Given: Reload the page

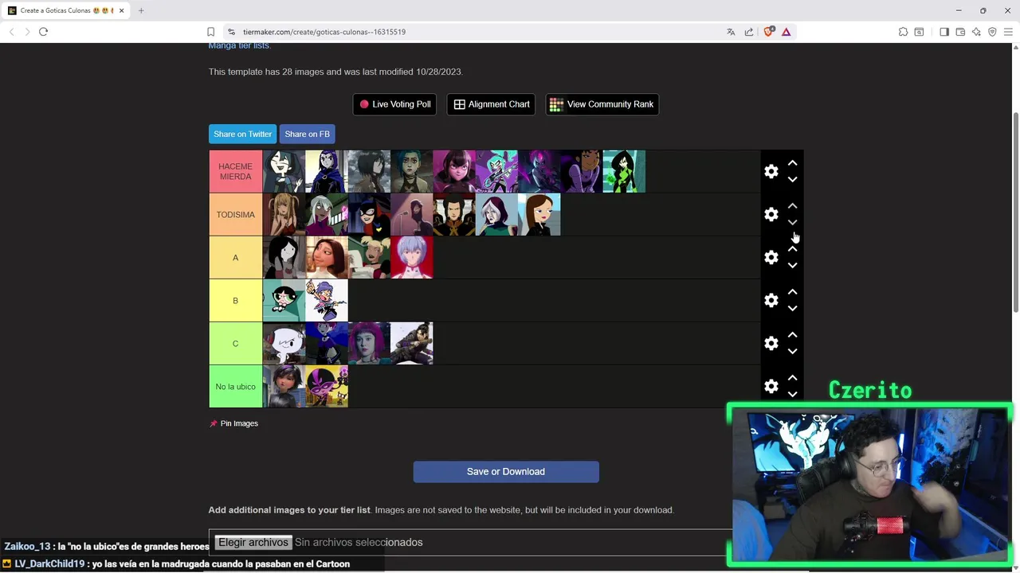Looking at the screenshot, I should (43, 32).
